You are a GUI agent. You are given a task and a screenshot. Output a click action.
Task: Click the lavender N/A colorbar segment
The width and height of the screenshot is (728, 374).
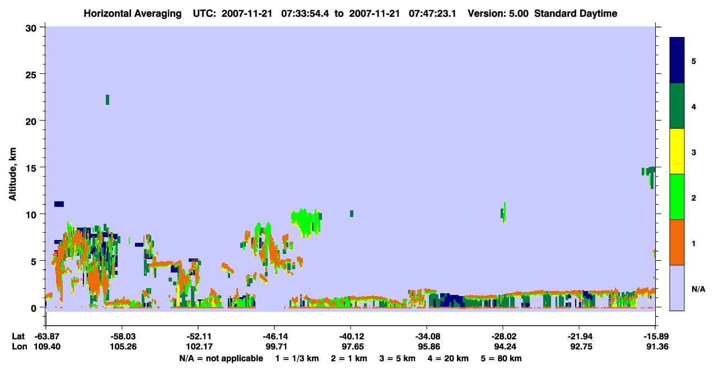tap(677, 288)
